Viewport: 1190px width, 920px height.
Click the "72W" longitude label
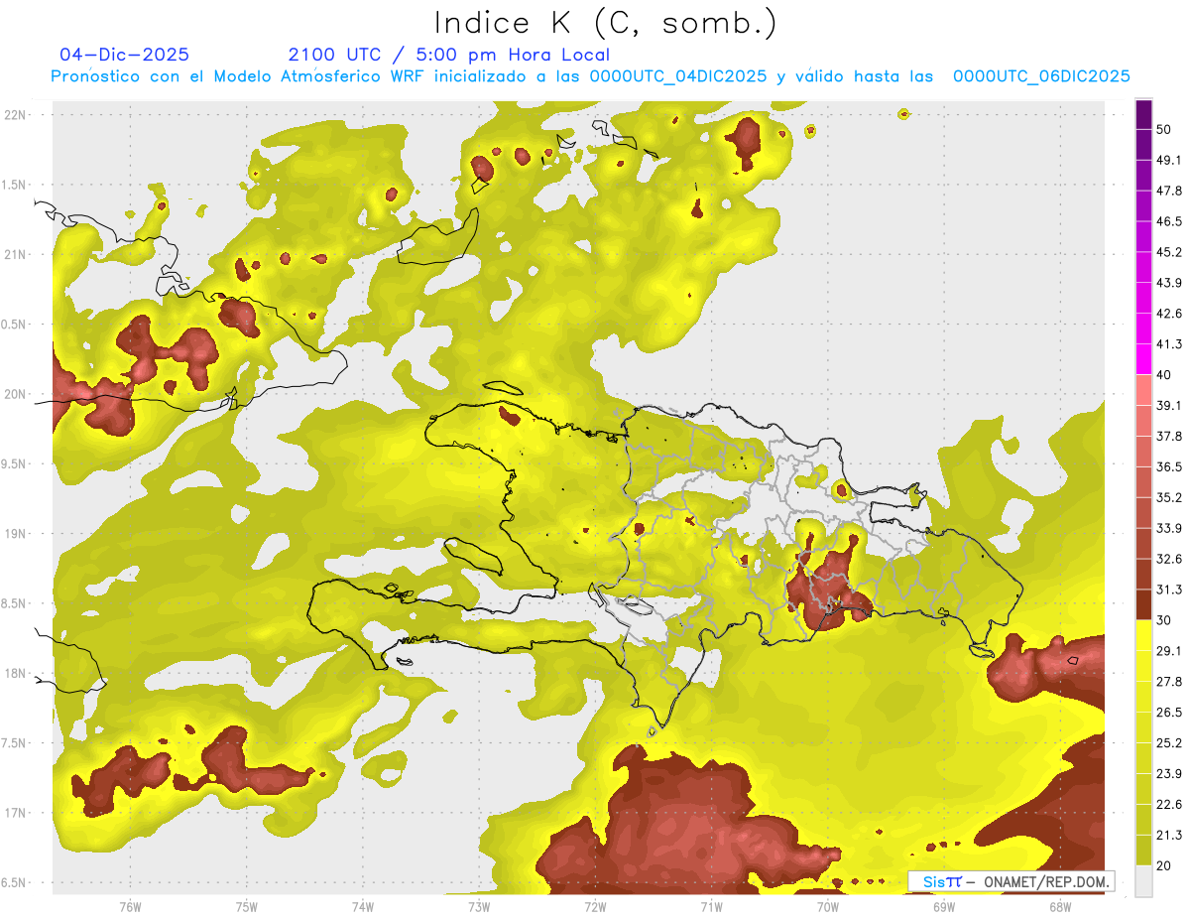595,907
